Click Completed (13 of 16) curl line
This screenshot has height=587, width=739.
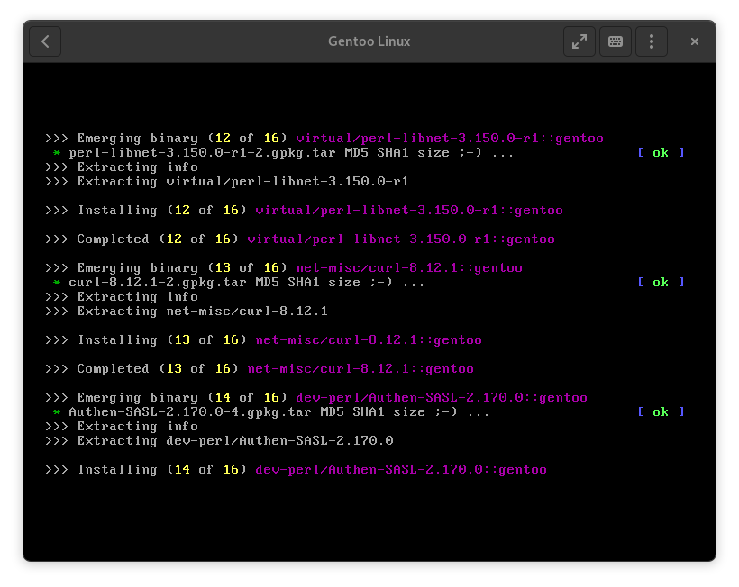pos(260,368)
